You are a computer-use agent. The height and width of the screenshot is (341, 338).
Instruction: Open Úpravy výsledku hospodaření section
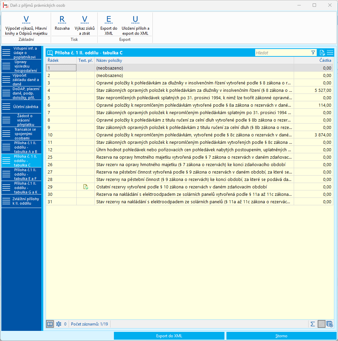point(21,66)
